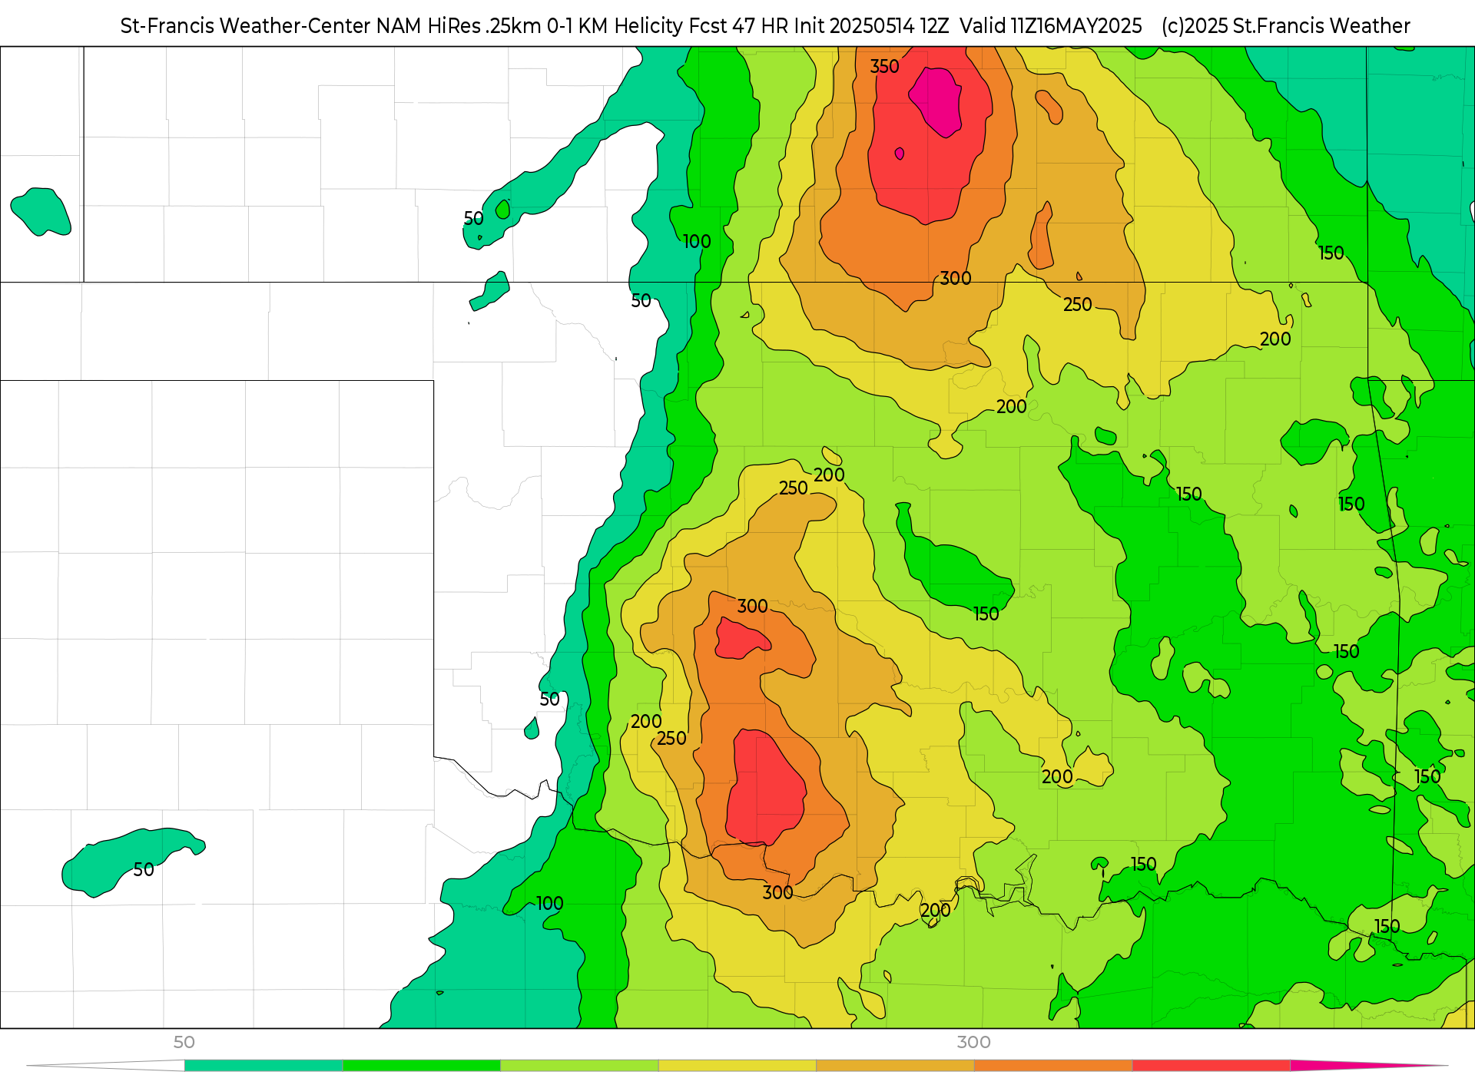Image resolution: width=1475 pixels, height=1075 pixels.
Task: Select the magenta helicity maximum region
Action: pos(936,101)
